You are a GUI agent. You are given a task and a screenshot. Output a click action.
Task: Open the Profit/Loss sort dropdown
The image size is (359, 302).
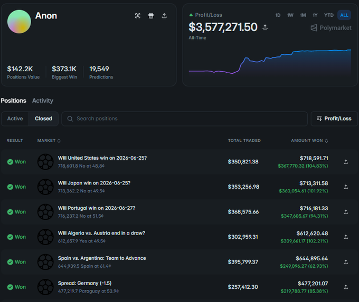click(x=334, y=119)
